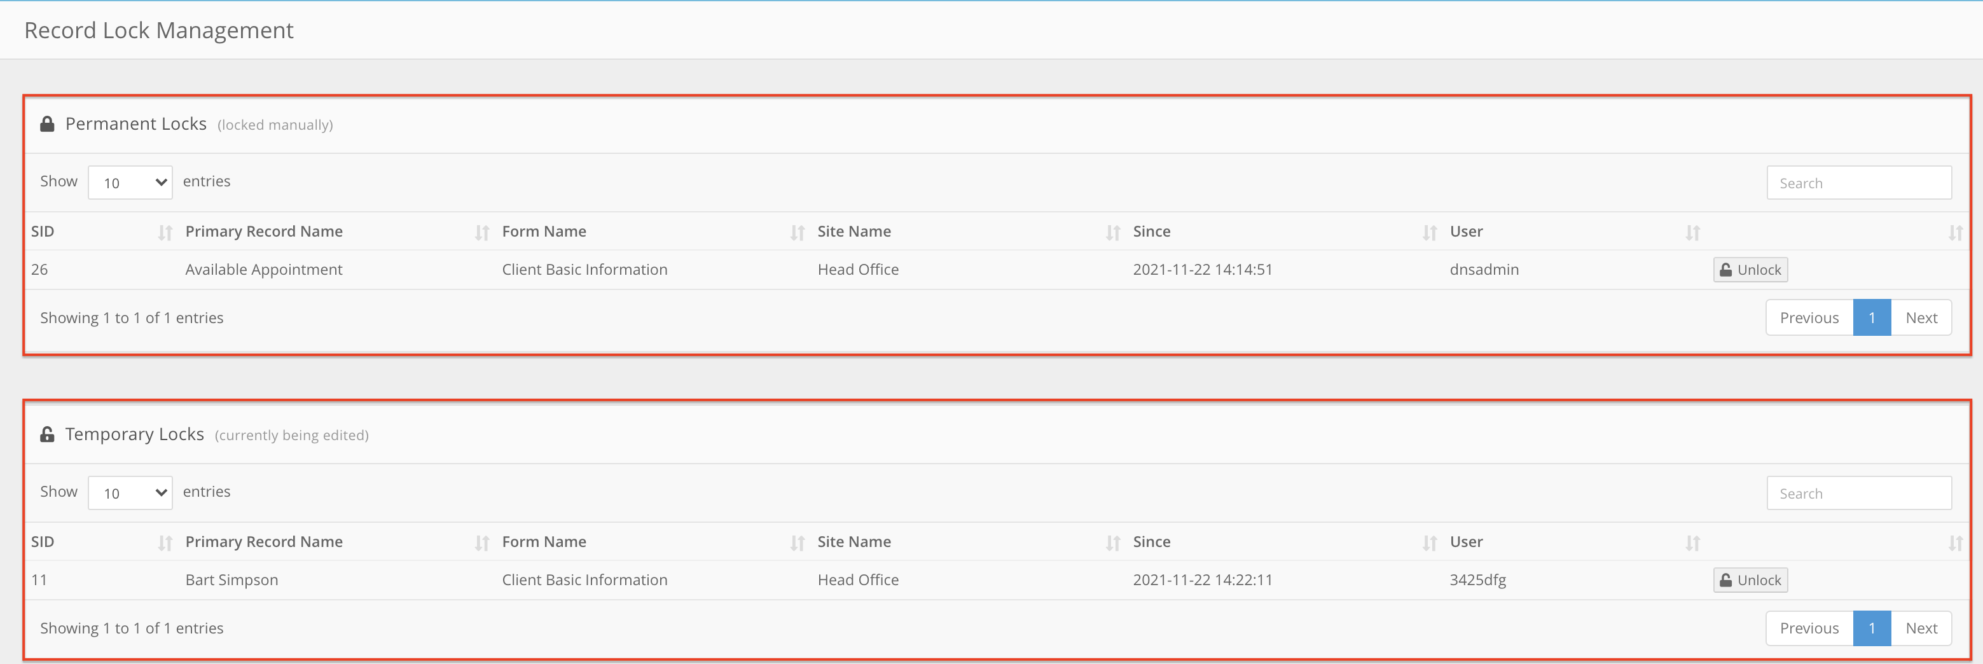Select page 1 in Permanent Locks pagination
The height and width of the screenshot is (664, 1983).
coord(1871,318)
